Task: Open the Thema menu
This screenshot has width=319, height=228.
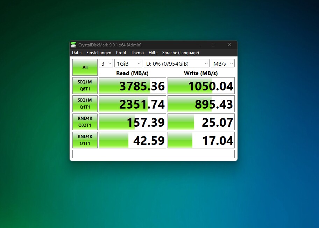Action: 137,52
